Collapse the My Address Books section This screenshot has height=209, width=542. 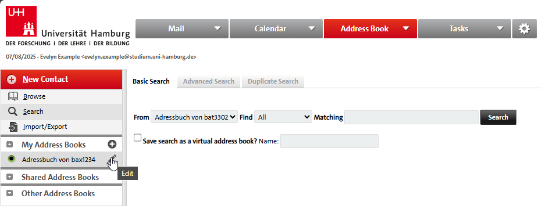pyautogui.click(x=10, y=145)
